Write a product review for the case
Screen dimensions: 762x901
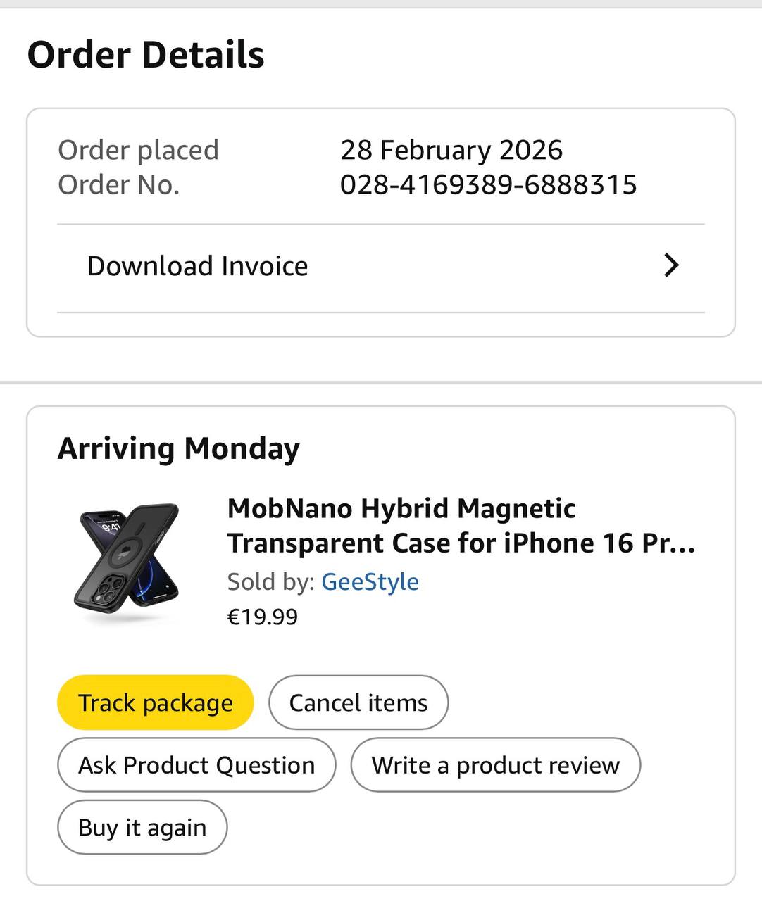point(496,764)
